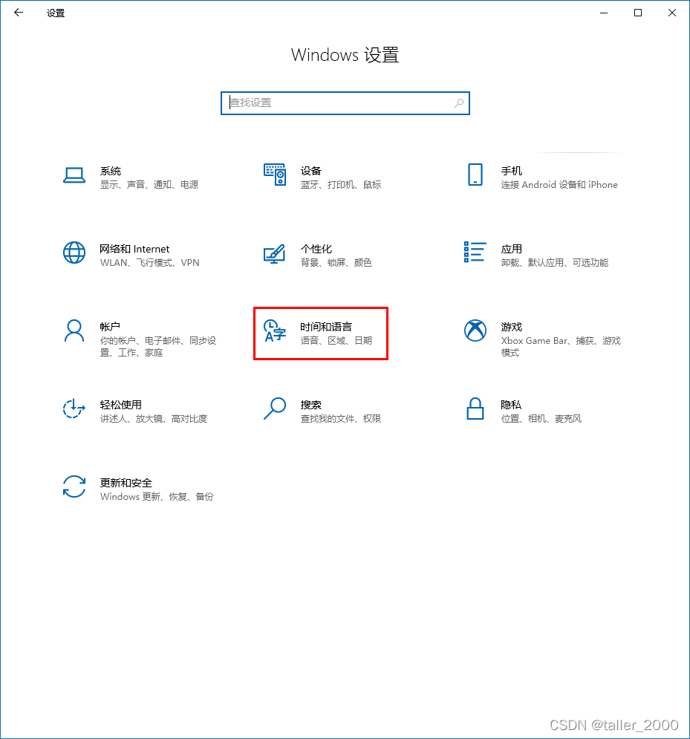Select the 更新和安全 category title
The height and width of the screenshot is (739, 690).
[x=126, y=483]
